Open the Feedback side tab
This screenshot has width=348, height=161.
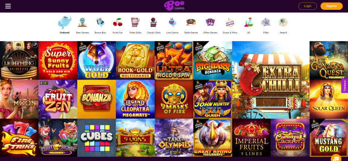(345, 85)
